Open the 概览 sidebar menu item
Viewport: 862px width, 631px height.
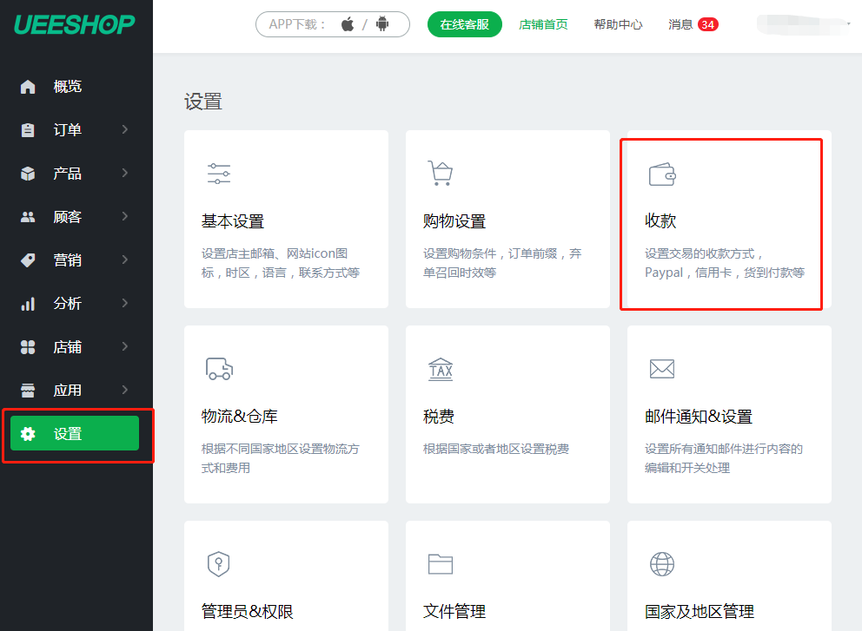pyautogui.click(x=75, y=86)
